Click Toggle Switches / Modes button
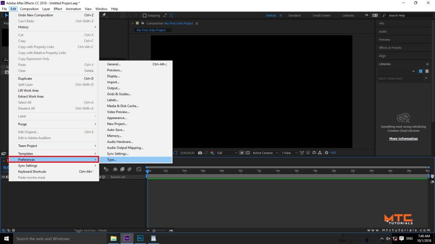This screenshot has width=435, height=244. [x=90, y=230]
